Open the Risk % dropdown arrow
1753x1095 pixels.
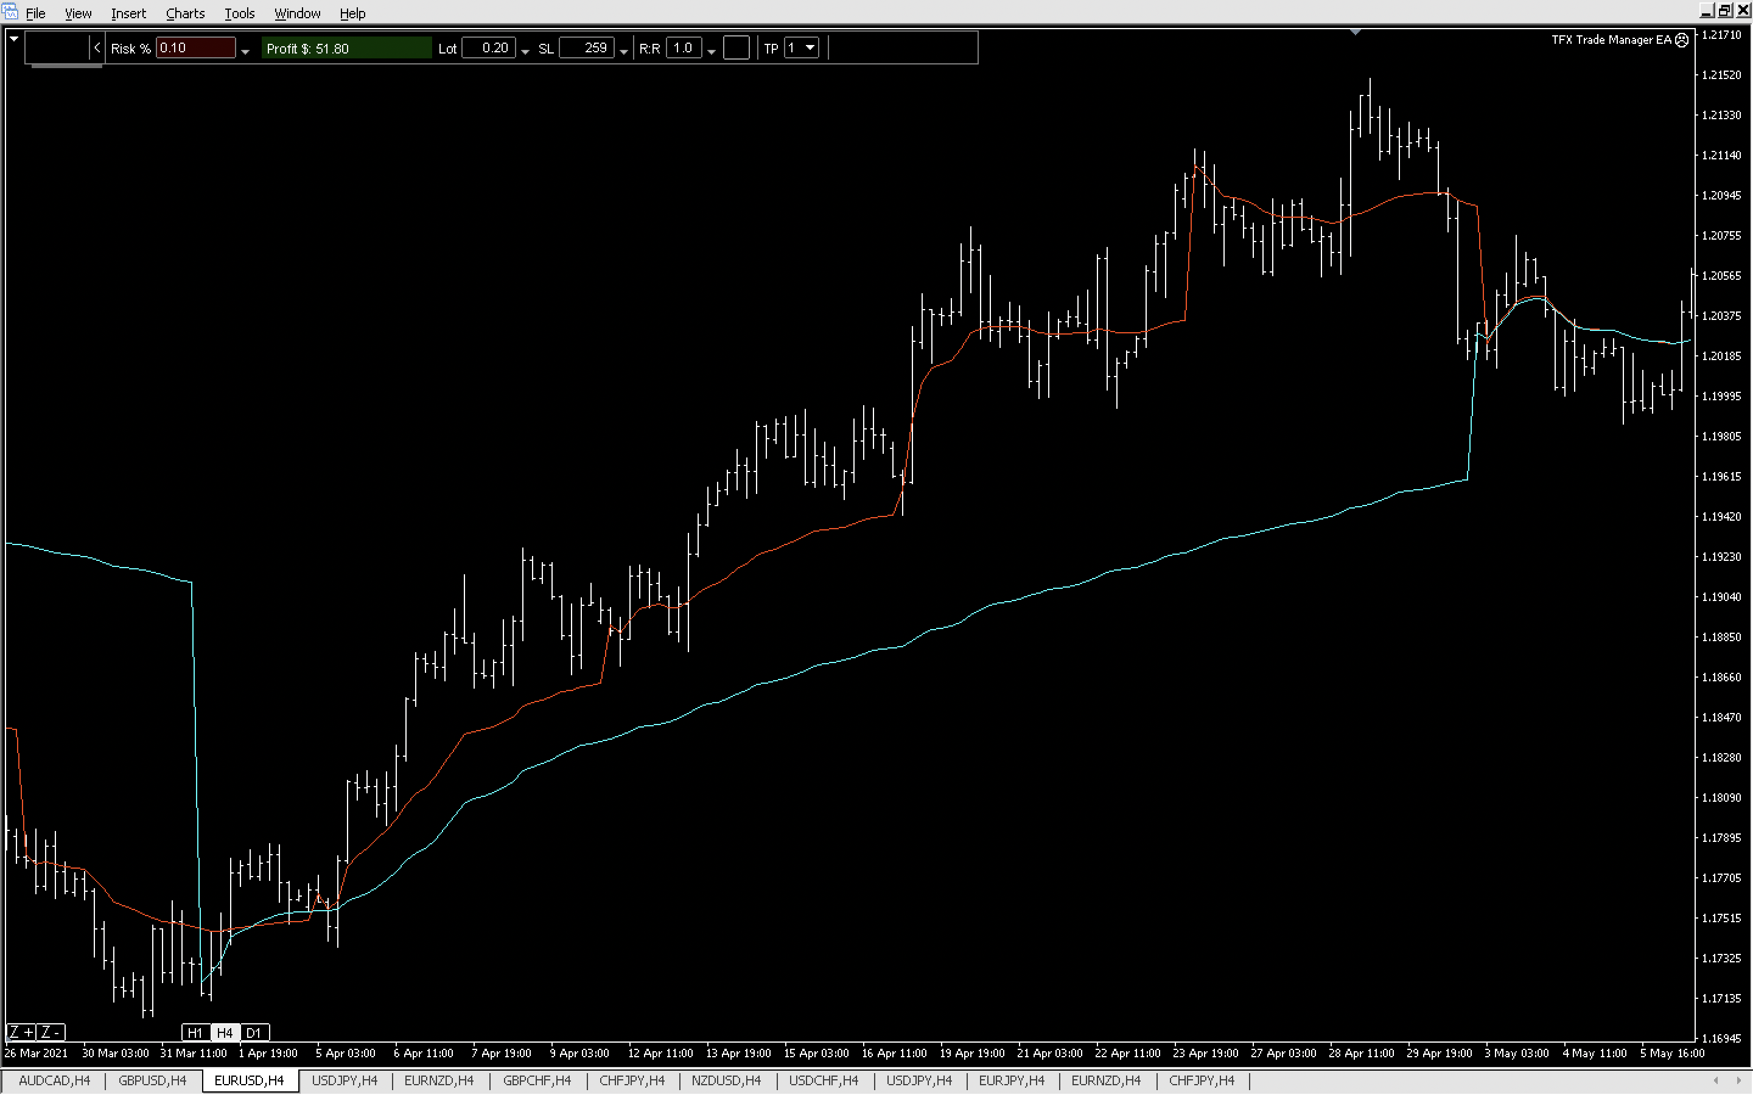point(245,50)
